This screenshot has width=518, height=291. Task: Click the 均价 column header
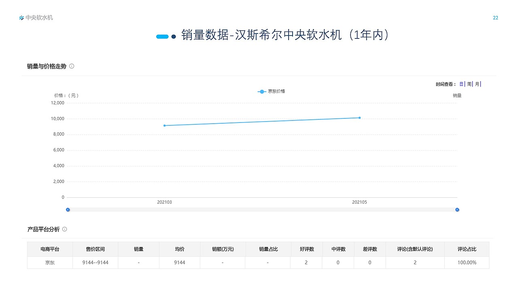click(180, 249)
